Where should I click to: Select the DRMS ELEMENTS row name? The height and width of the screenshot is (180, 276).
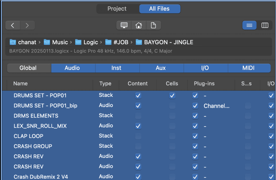[36, 116]
